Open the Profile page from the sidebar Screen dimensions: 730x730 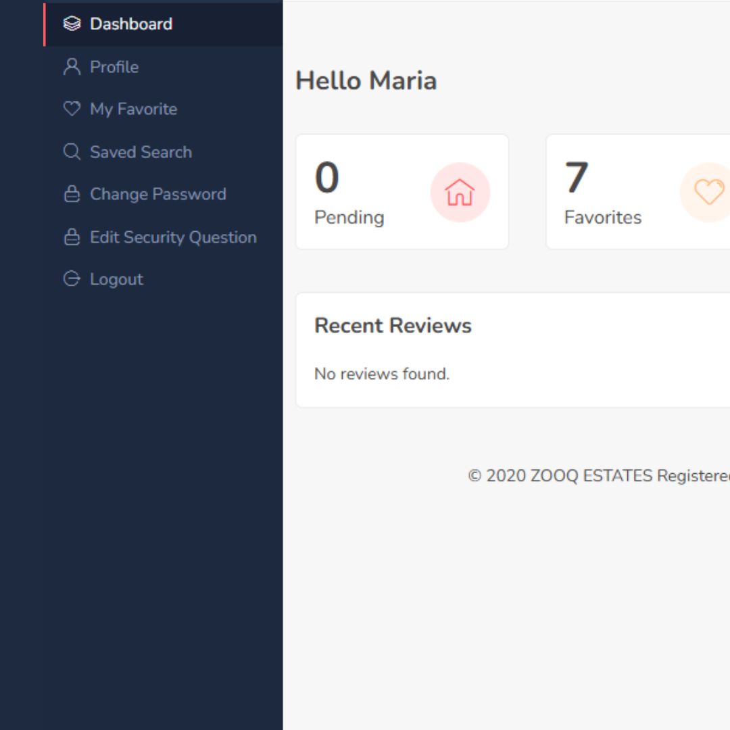114,67
